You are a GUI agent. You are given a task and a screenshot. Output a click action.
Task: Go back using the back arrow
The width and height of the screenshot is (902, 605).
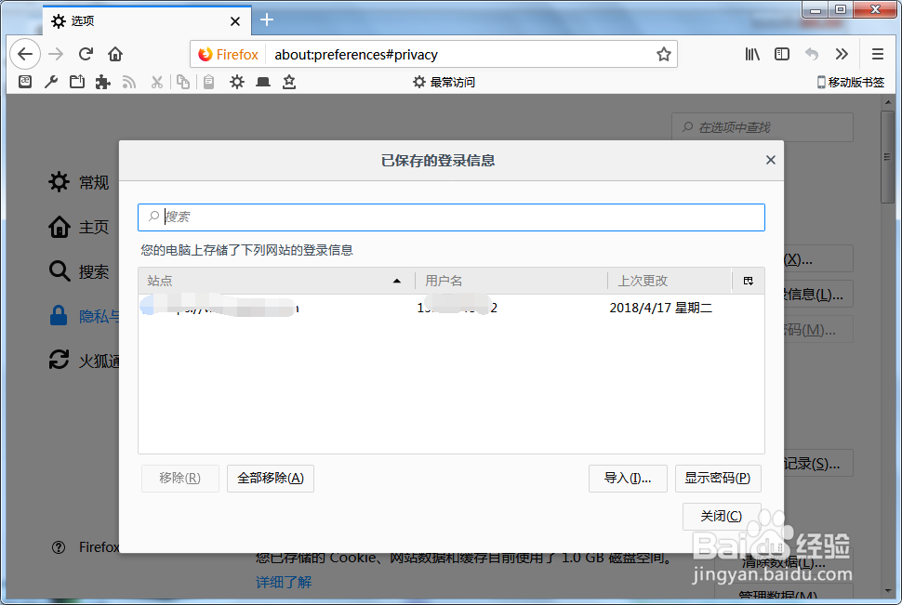click(25, 54)
